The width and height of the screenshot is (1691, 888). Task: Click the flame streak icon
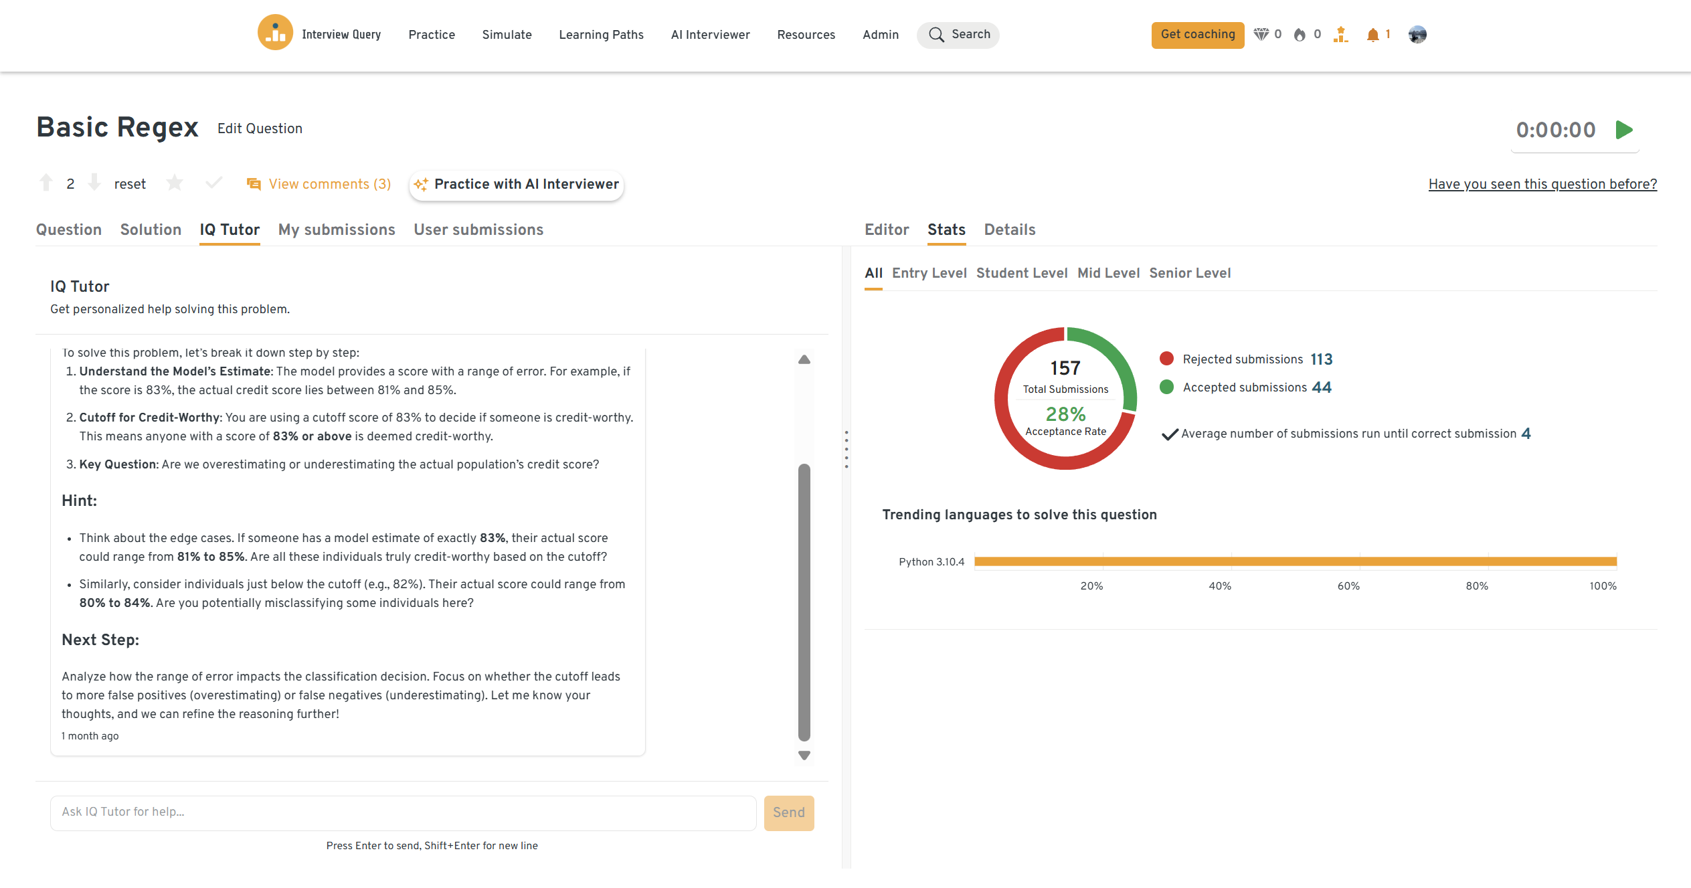(x=1300, y=35)
